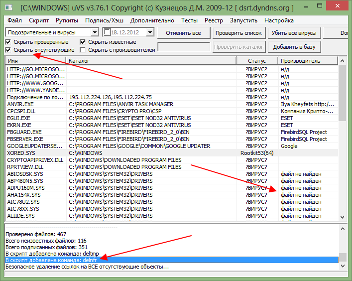This screenshot has width=352, height=281.
Task: Select the EKRN.EXE row
Action: (x=172, y=125)
